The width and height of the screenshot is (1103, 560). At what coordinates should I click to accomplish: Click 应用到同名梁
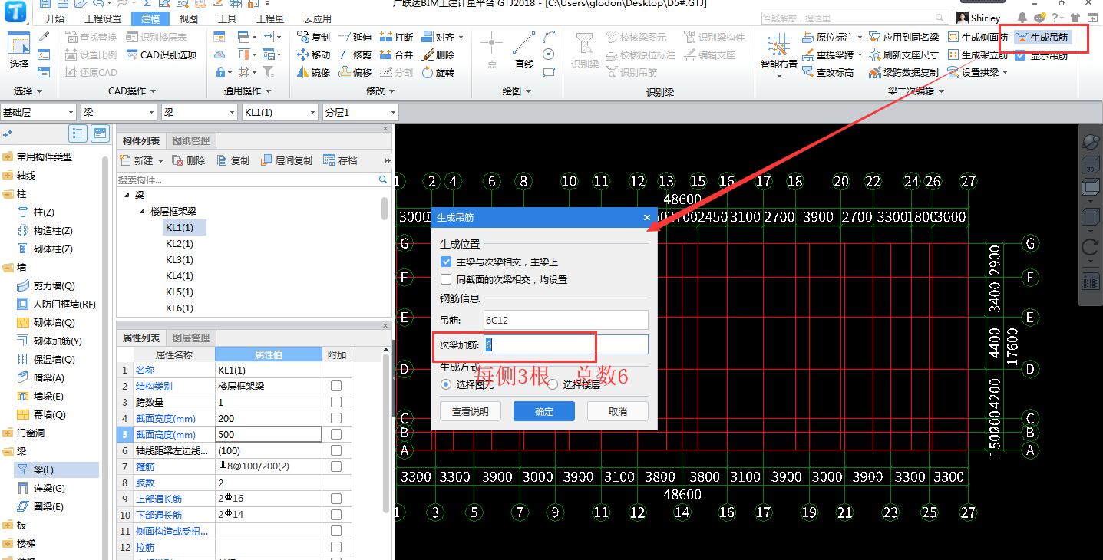tap(903, 37)
